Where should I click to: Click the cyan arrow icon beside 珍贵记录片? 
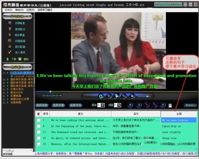[8, 89]
